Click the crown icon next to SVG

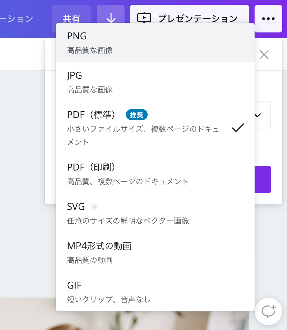(x=94, y=206)
